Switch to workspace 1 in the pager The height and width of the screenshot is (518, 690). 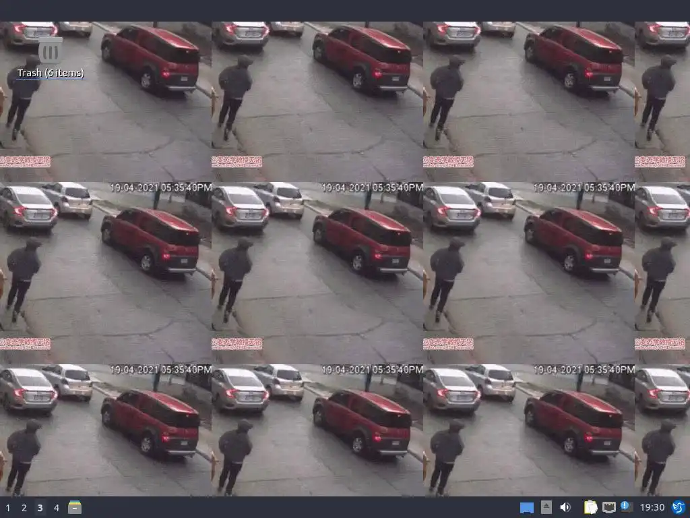pos(8,508)
